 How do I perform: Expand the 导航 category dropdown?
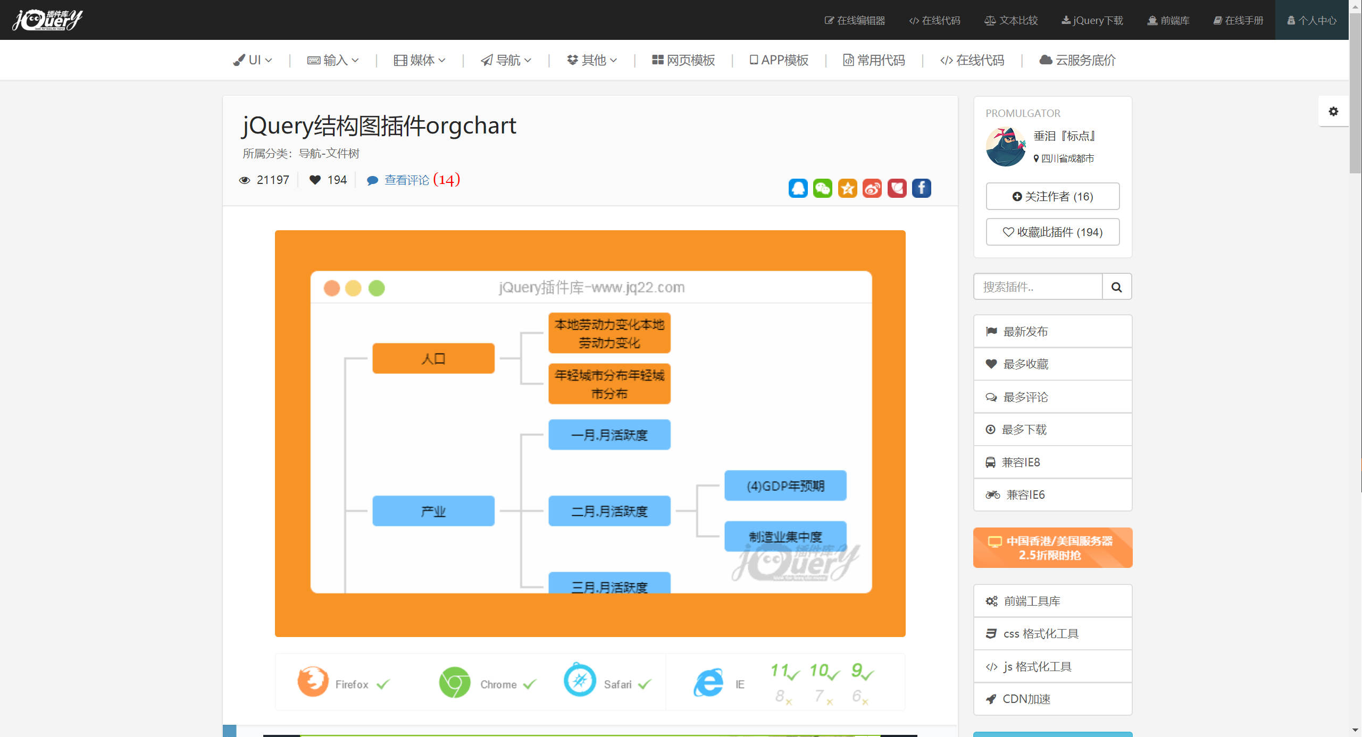505,60
